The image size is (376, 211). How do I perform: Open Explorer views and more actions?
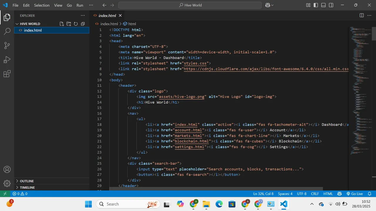click(83, 16)
